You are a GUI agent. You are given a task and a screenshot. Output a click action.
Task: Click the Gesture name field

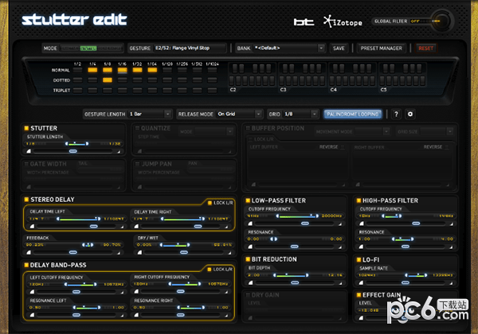coord(190,48)
